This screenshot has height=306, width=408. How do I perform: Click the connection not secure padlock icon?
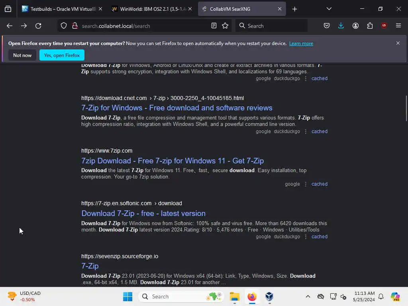click(75, 26)
